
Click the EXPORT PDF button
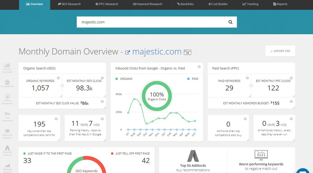[280, 51]
